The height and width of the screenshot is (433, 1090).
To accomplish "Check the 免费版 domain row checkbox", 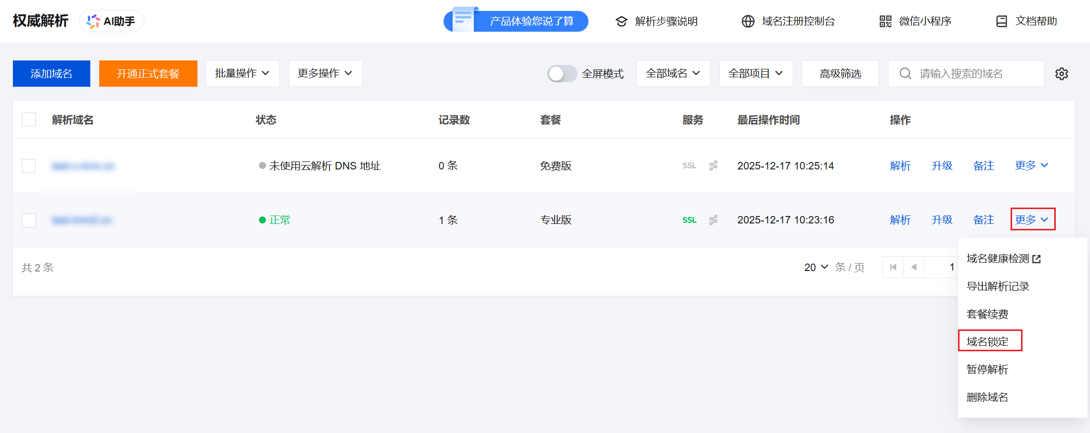I will tap(29, 166).
